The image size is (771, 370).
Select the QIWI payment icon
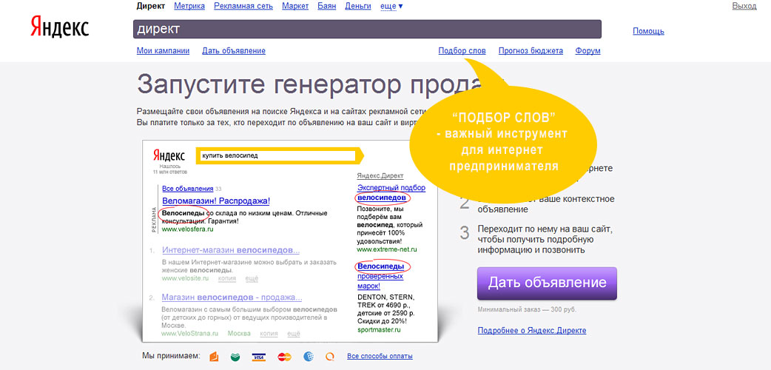331,357
